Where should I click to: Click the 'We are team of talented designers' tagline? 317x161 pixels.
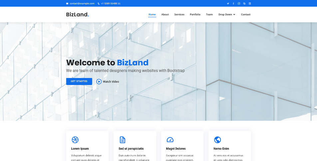tap(125, 71)
